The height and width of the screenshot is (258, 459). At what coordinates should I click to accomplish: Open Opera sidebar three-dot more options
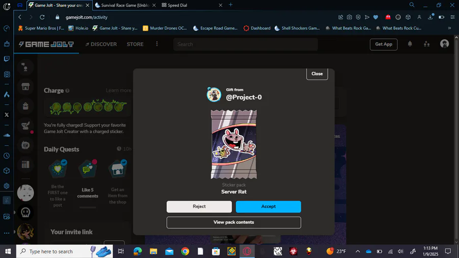tap(7, 233)
